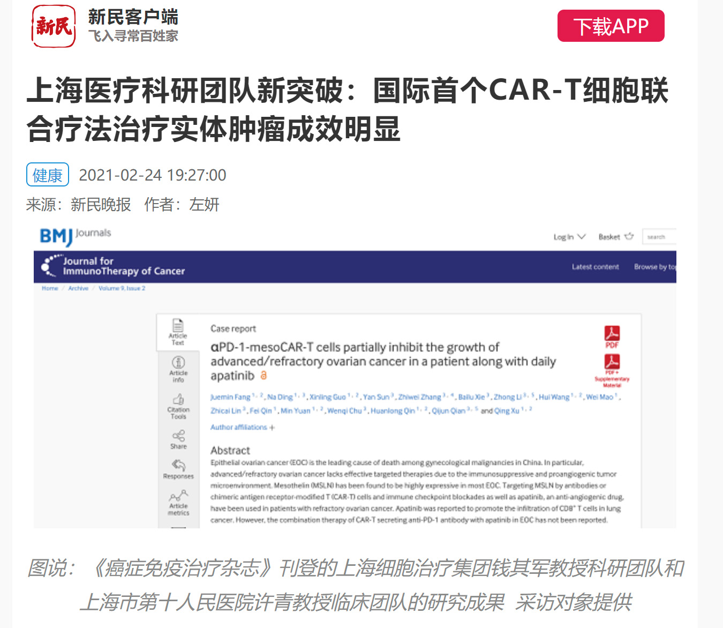Image resolution: width=723 pixels, height=628 pixels.
Task: Open the Basket link
Action: [616, 237]
